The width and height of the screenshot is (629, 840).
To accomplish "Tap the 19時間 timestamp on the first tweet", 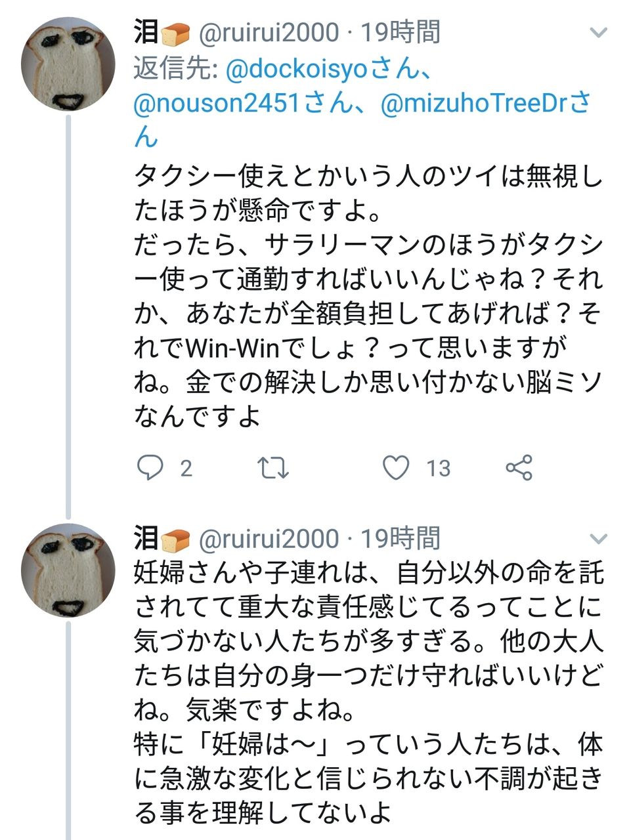I will (x=400, y=32).
